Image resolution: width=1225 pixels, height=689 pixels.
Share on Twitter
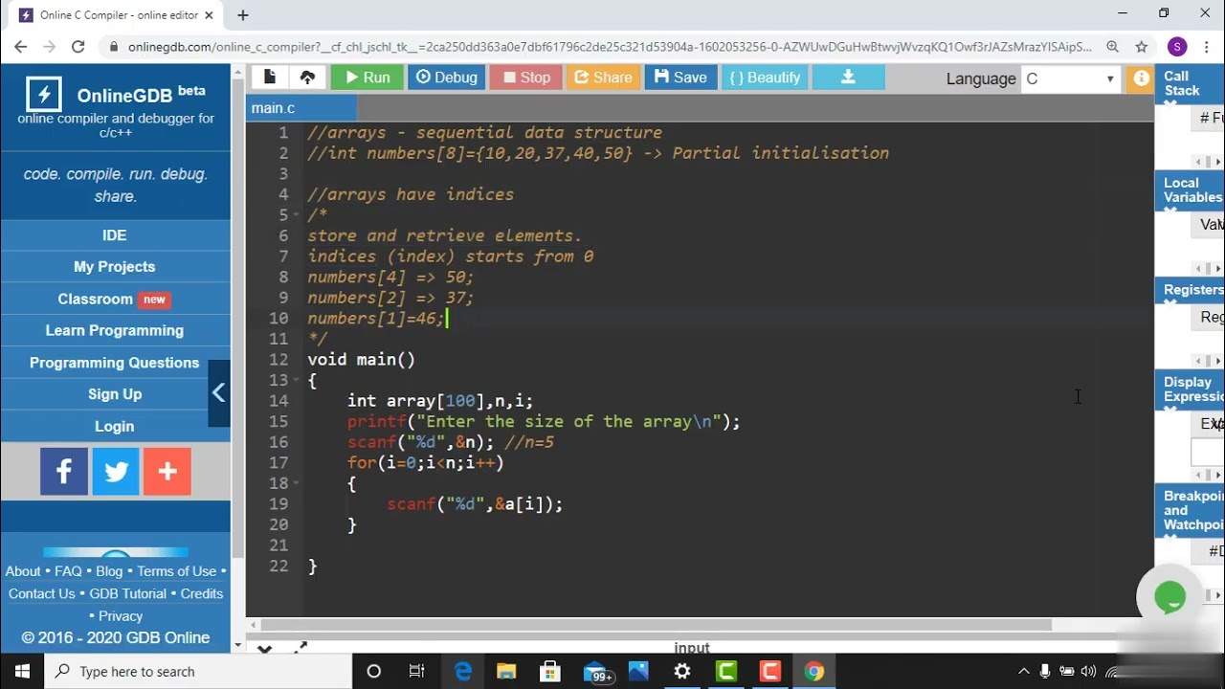pyautogui.click(x=116, y=471)
